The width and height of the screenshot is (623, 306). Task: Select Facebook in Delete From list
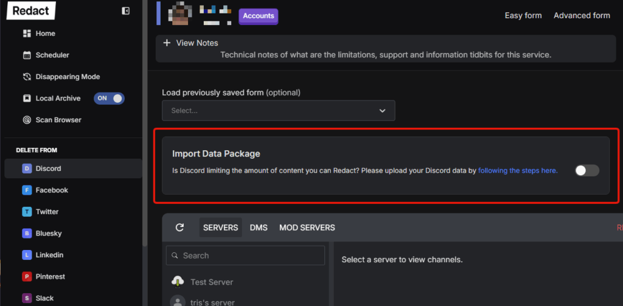(52, 190)
